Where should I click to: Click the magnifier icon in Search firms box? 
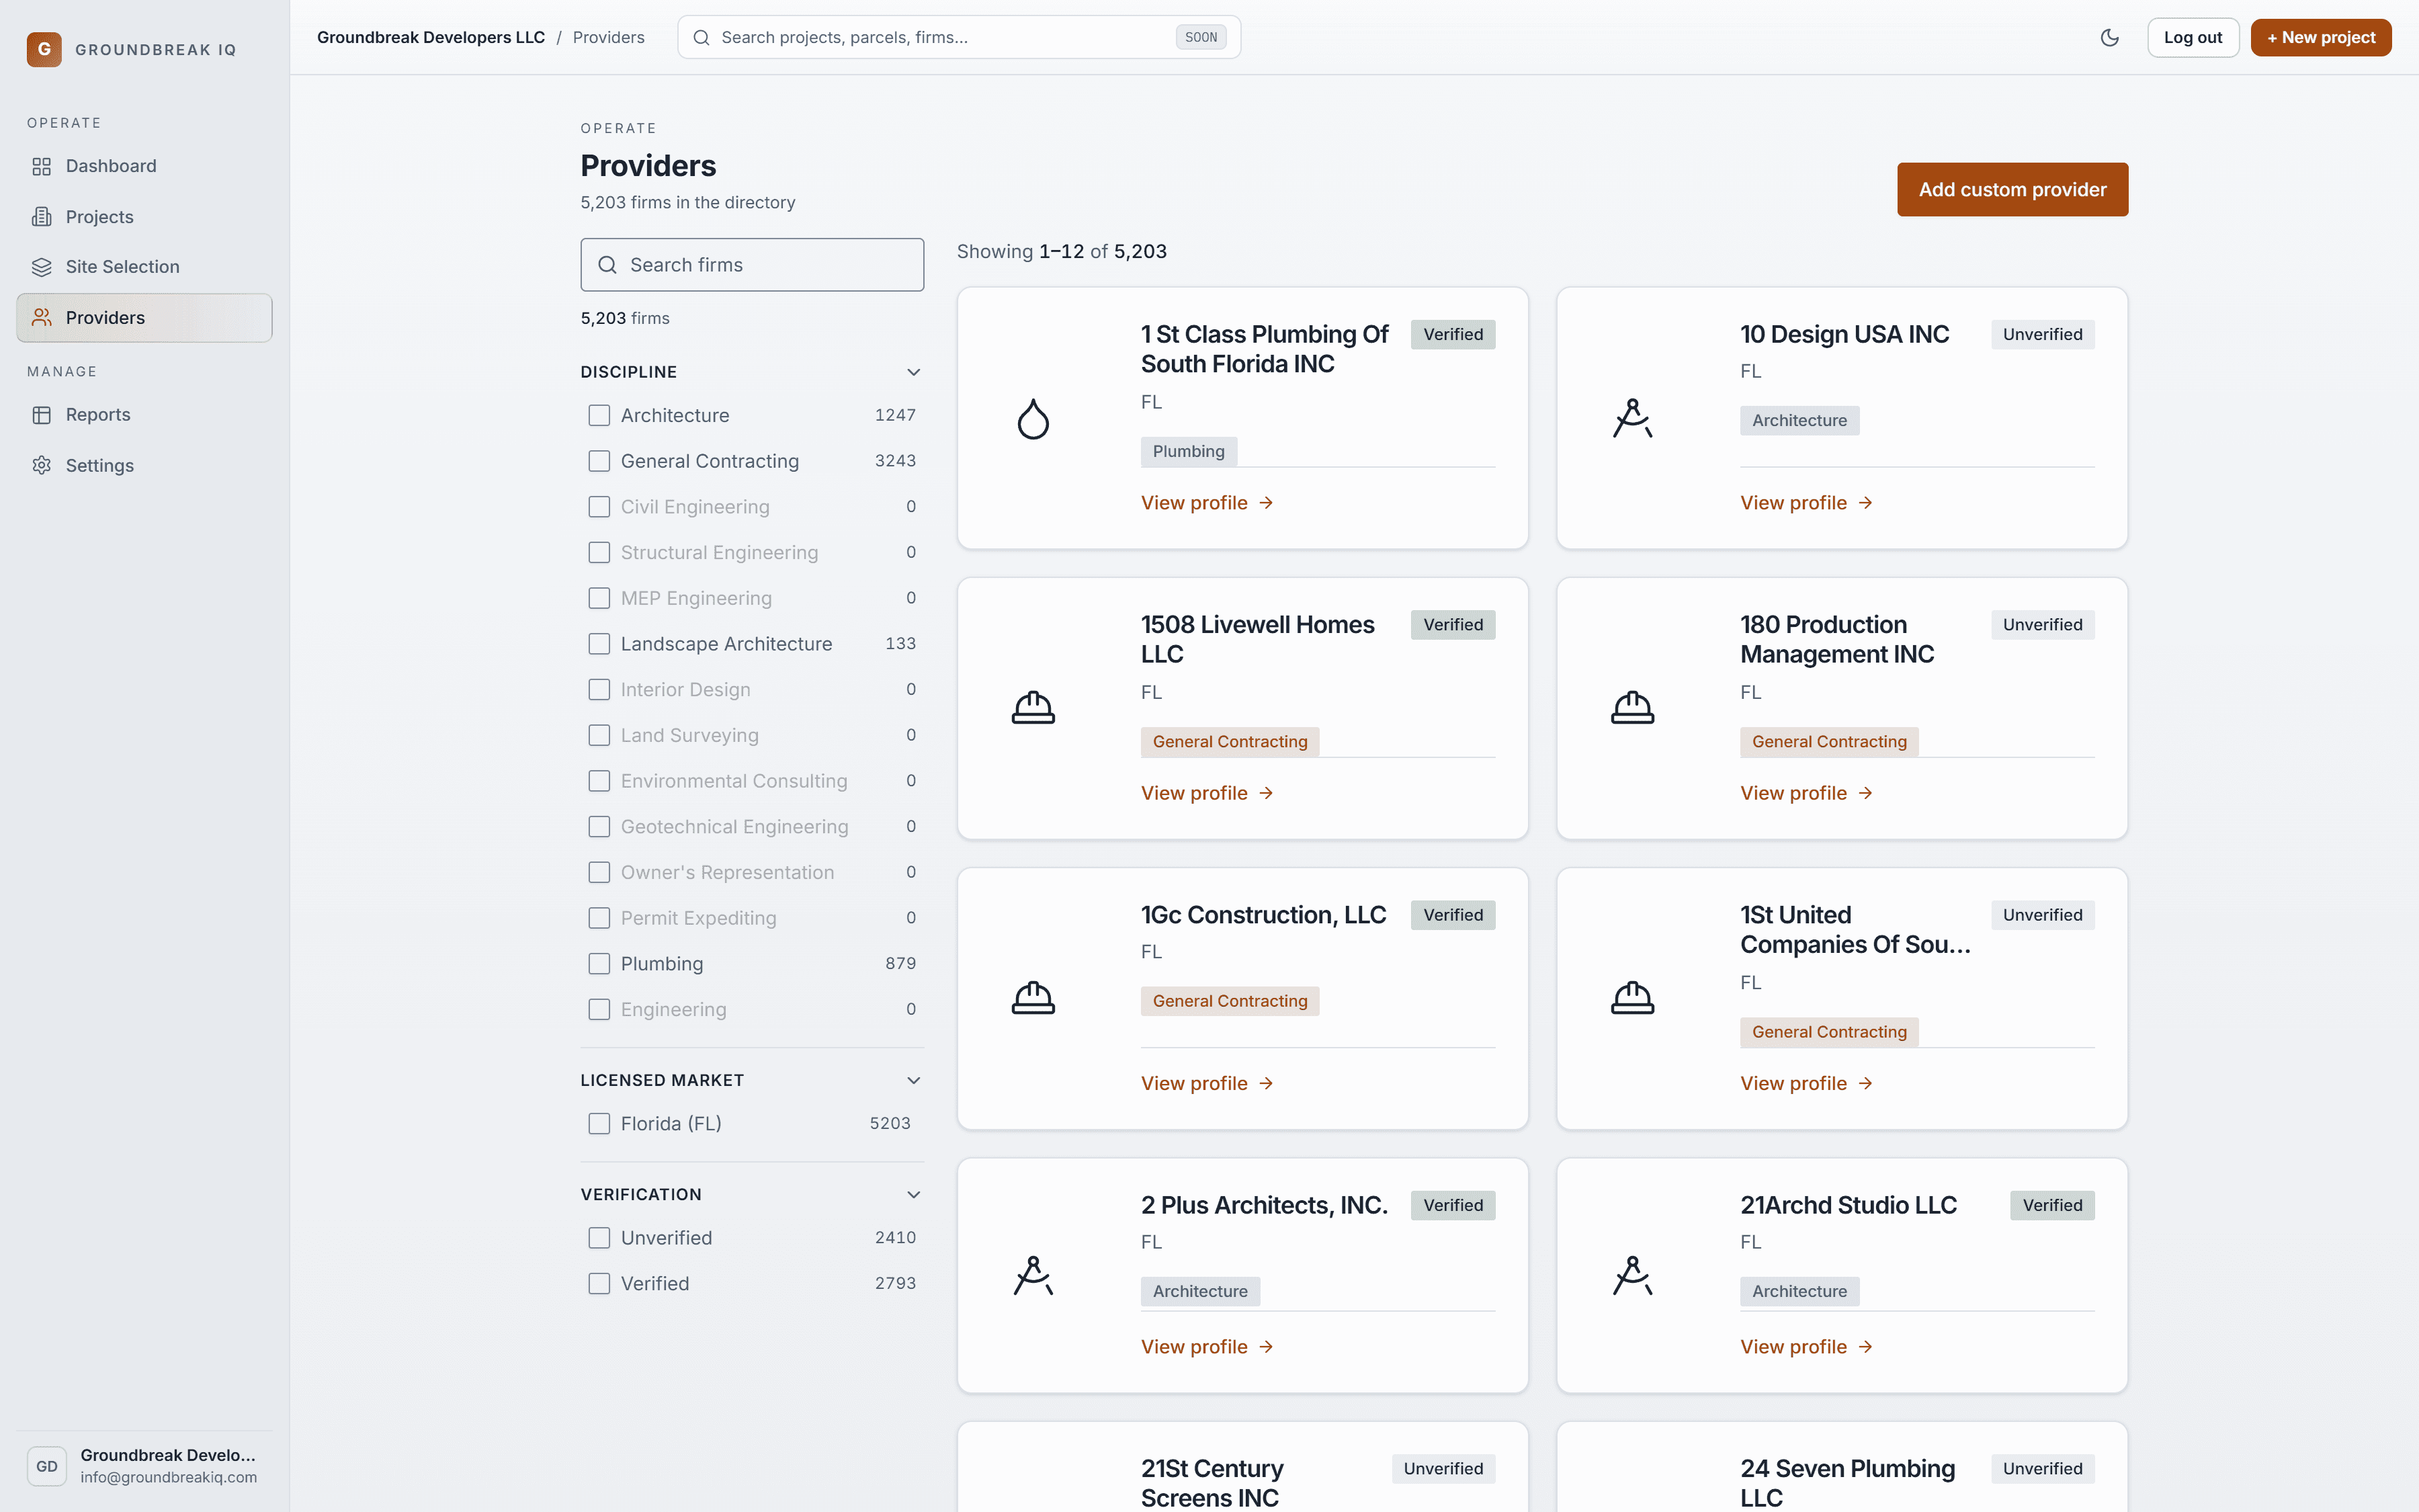[607, 265]
